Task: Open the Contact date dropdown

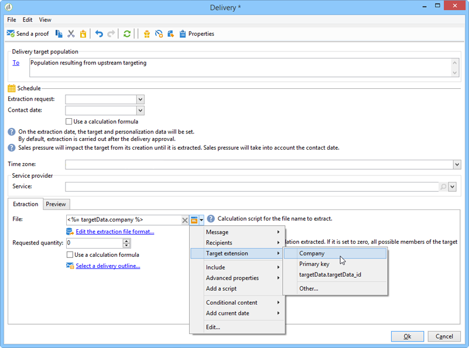Action: tap(141, 111)
